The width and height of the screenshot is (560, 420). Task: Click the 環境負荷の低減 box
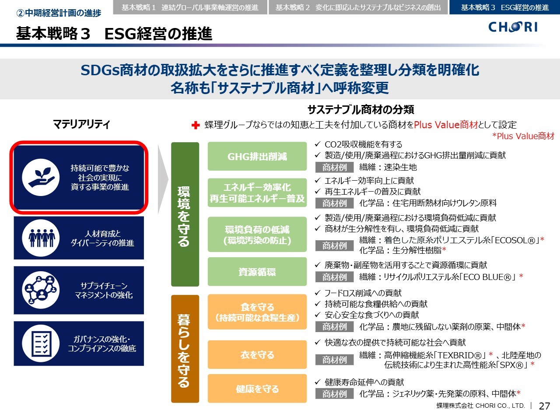point(257,234)
